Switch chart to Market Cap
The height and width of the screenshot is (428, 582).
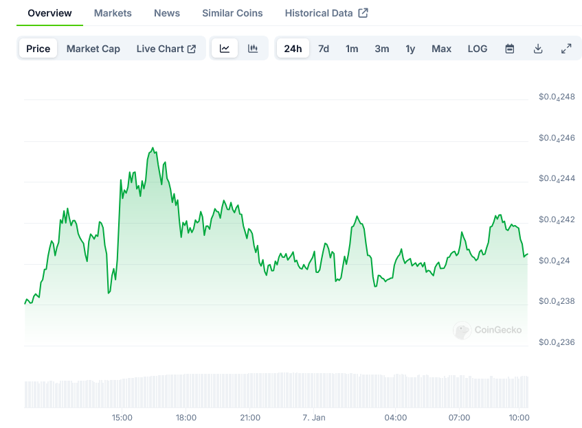pos(93,49)
